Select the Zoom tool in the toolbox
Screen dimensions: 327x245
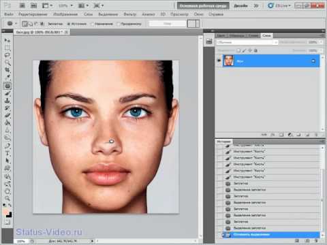pos(7,198)
